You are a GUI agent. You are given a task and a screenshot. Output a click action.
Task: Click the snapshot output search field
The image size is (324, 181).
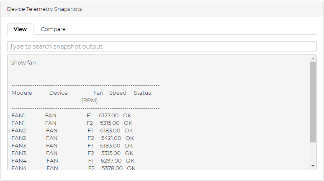pyautogui.click(x=162, y=47)
